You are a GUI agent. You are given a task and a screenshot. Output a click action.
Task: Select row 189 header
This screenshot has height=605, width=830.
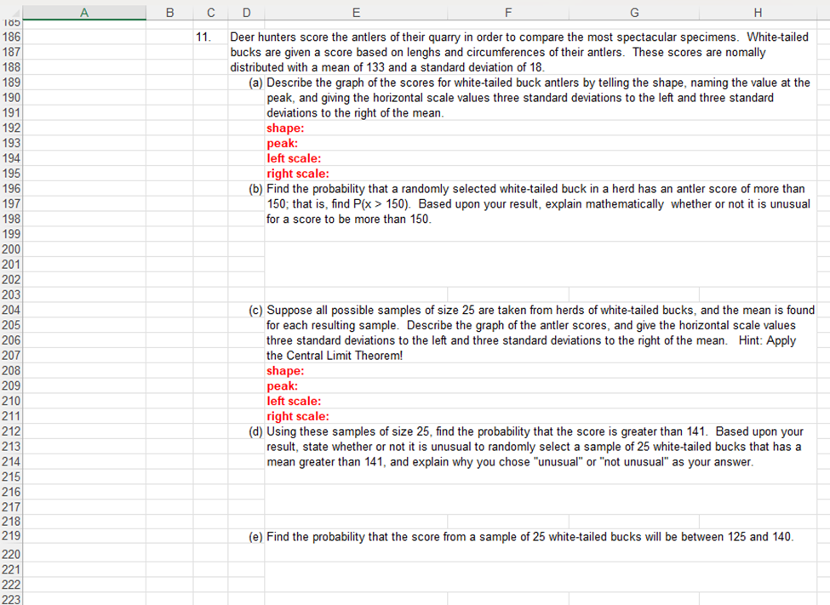[x=11, y=83]
